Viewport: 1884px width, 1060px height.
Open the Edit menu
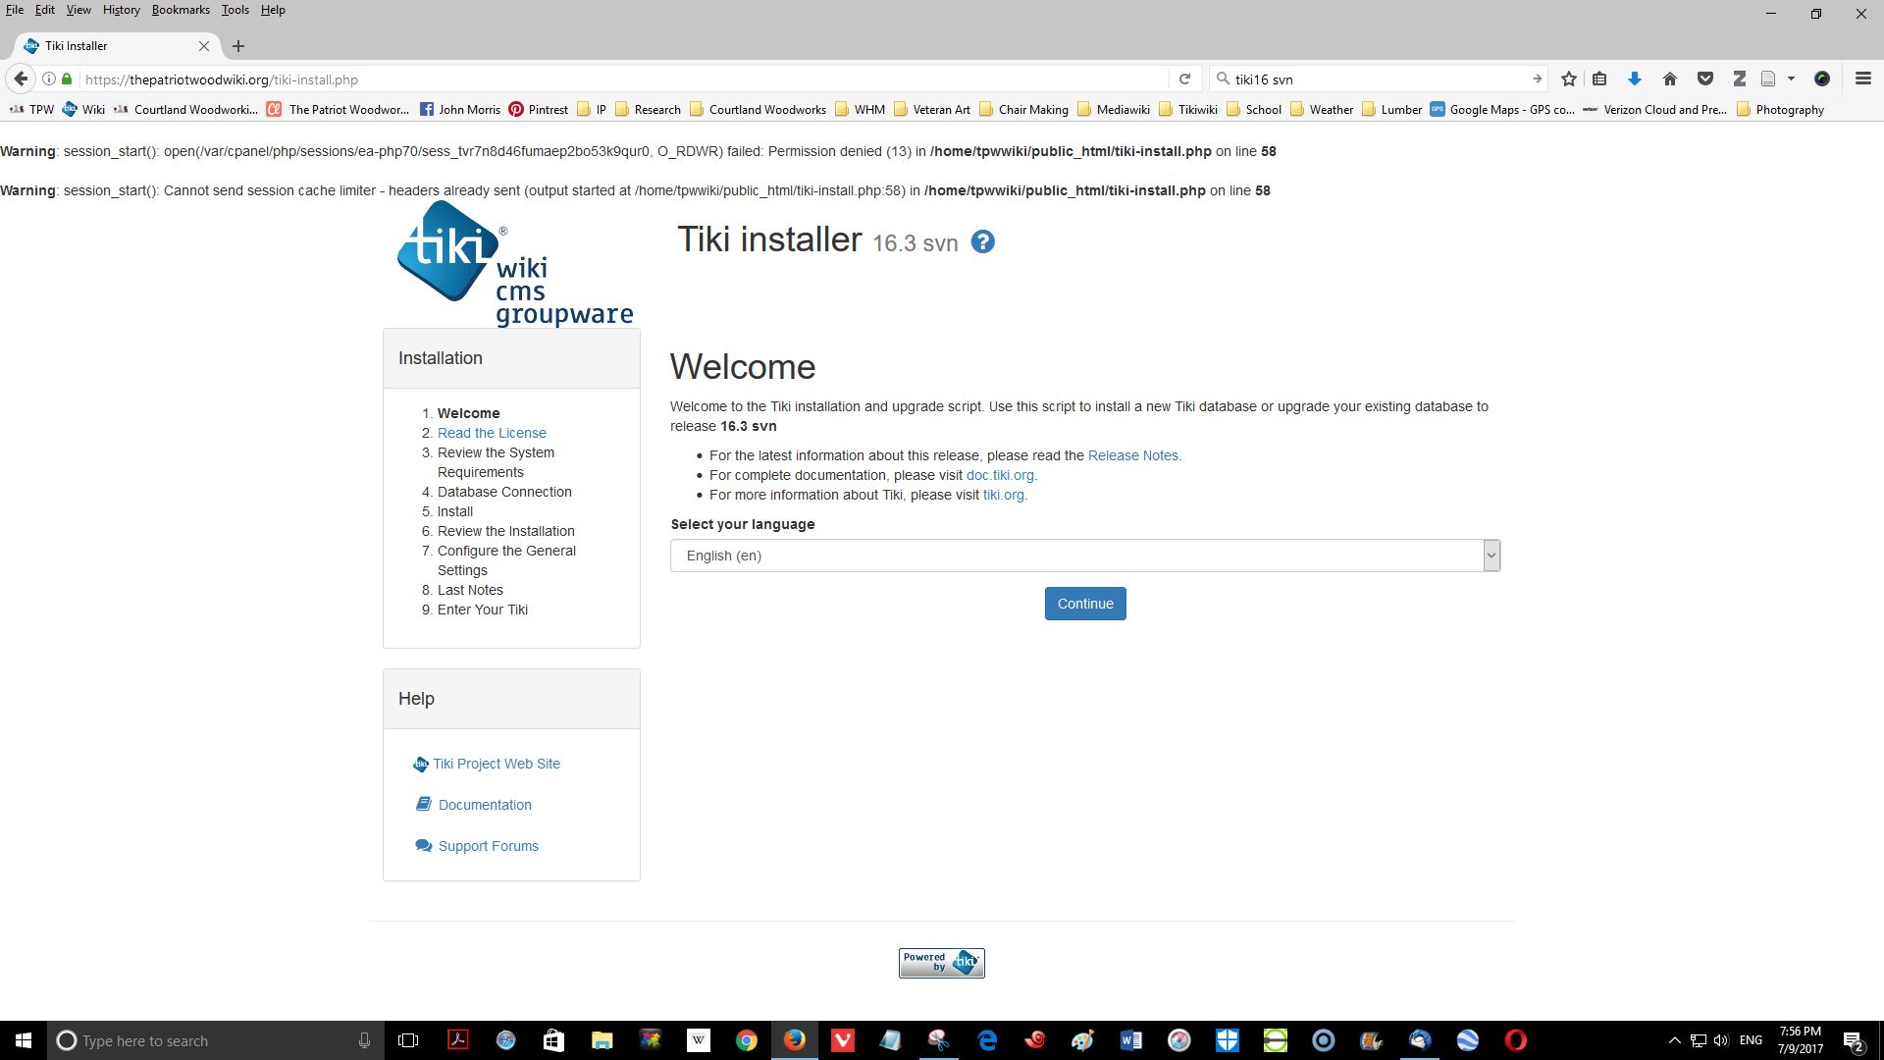(x=45, y=10)
